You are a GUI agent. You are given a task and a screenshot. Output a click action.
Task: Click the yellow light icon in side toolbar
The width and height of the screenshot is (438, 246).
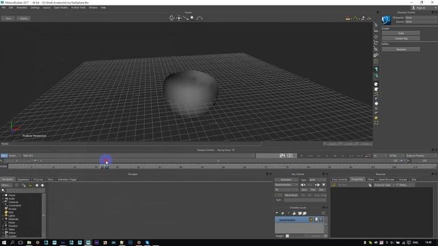[376, 118]
